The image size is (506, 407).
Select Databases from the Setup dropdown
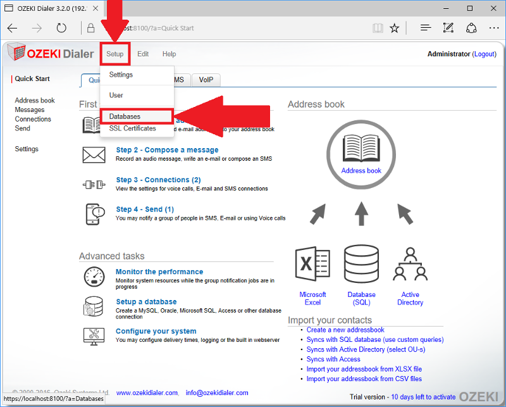point(125,116)
